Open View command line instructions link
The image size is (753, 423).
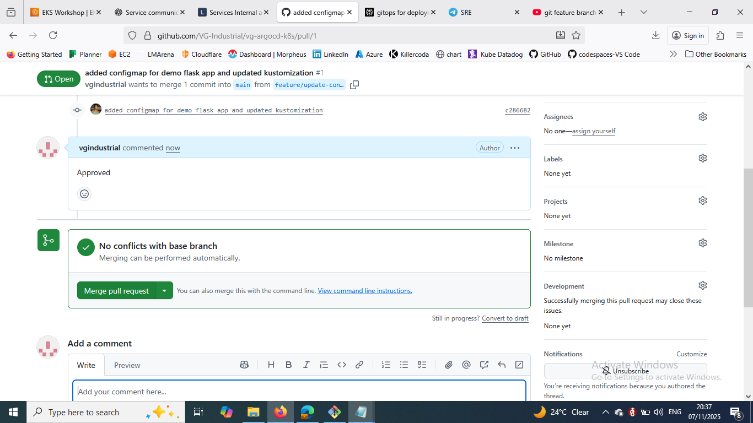pyautogui.click(x=365, y=291)
